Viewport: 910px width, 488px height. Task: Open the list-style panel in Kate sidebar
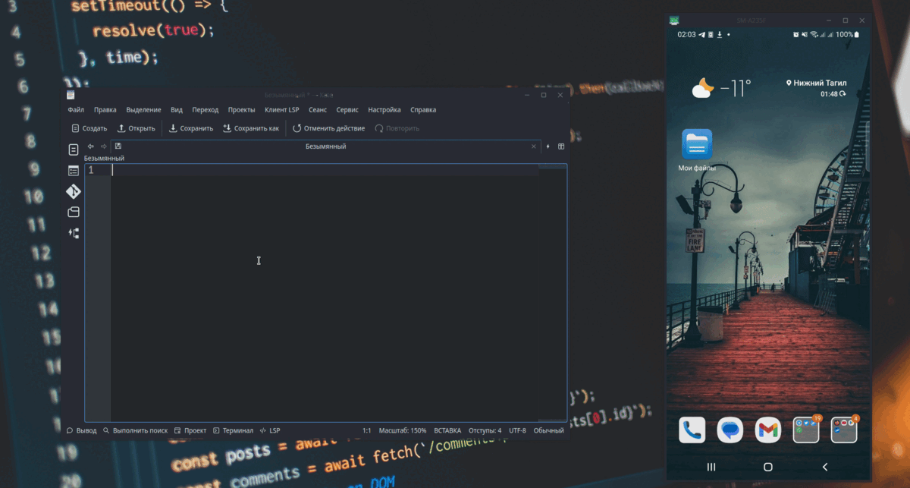(74, 171)
